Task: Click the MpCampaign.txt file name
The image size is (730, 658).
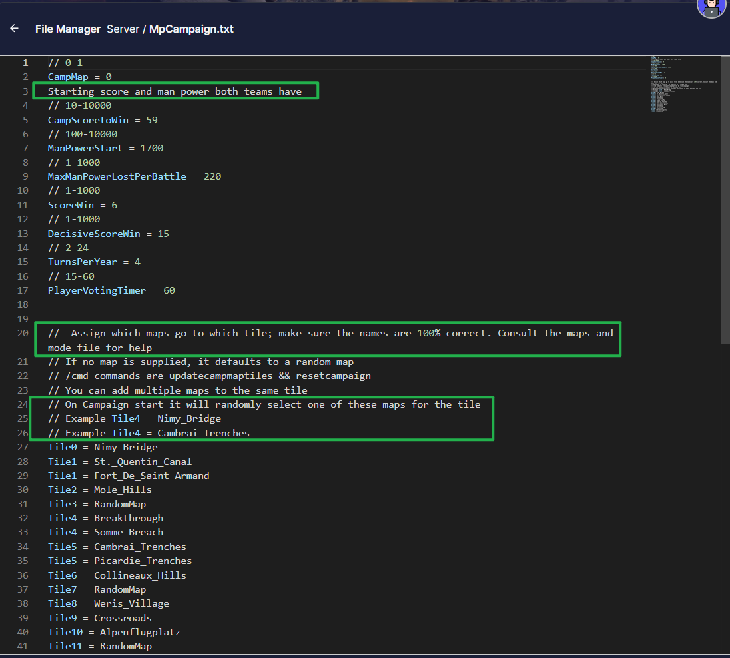Action: coord(191,29)
